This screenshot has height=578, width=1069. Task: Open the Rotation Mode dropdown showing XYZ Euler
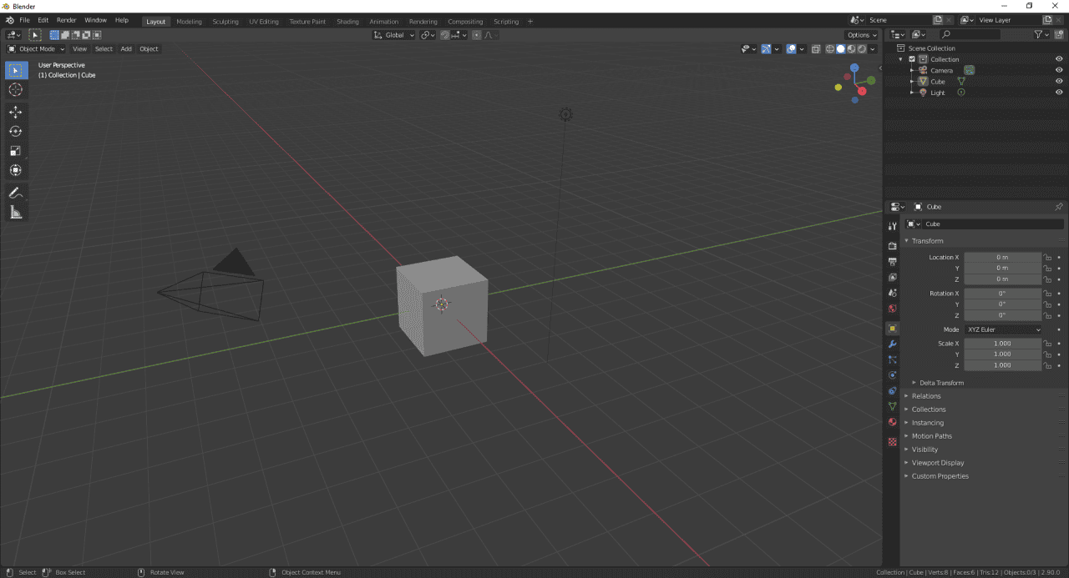[x=1003, y=329]
